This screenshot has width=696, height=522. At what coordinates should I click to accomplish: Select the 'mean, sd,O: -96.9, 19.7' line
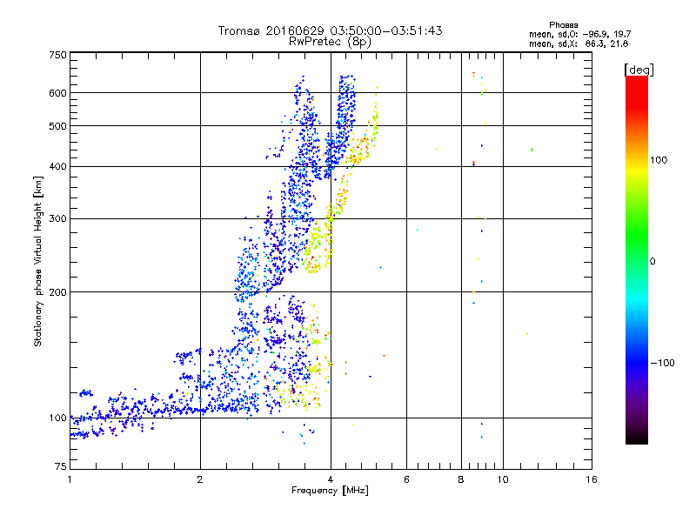[579, 34]
